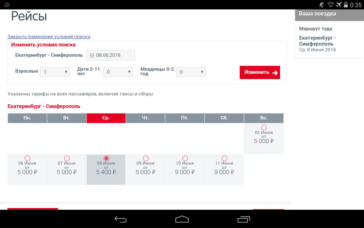The image size is (364, 228).
Task: Click the Маршрут туда label in sidebar
Action: pos(316,28)
